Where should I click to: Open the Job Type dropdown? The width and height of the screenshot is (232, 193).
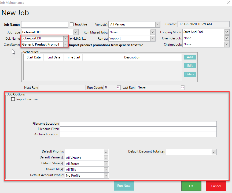click(75, 32)
